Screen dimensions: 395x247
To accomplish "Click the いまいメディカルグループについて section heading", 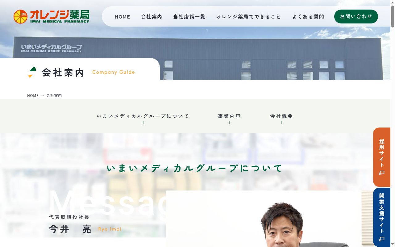I will coord(195,168).
